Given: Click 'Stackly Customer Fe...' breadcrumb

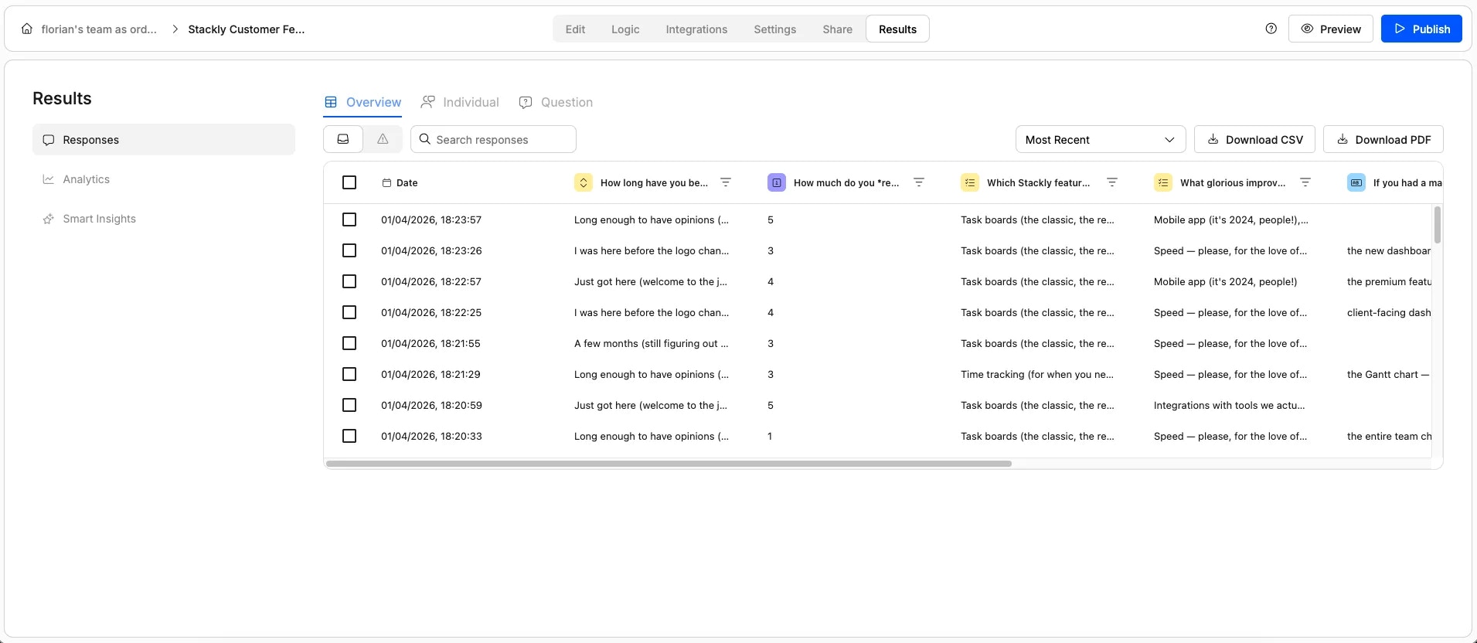Looking at the screenshot, I should click(x=247, y=29).
